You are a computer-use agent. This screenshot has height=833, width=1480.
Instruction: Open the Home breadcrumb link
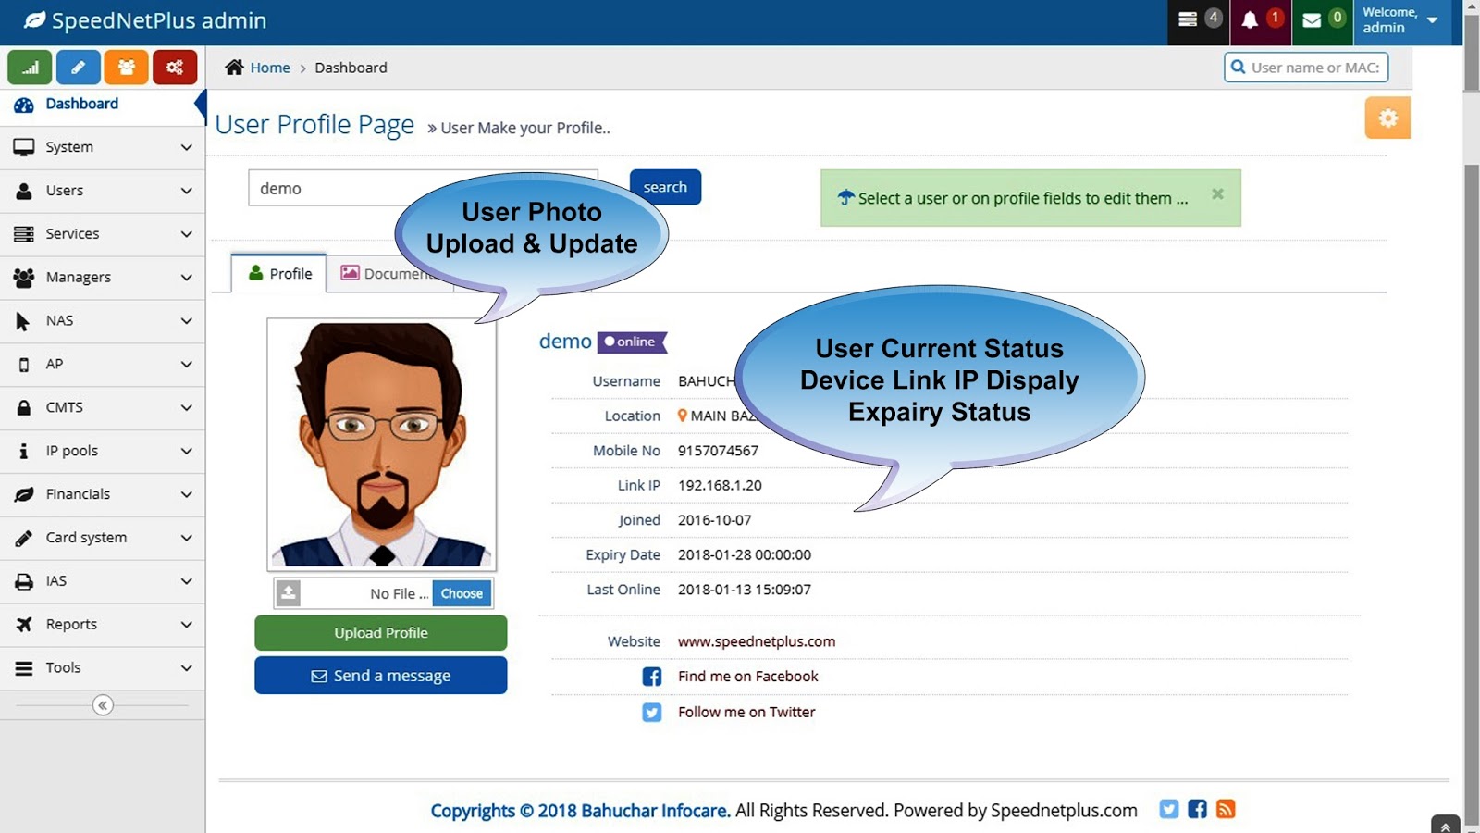[x=270, y=68]
